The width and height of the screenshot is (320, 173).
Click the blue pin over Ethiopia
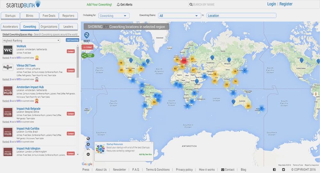click(196, 81)
